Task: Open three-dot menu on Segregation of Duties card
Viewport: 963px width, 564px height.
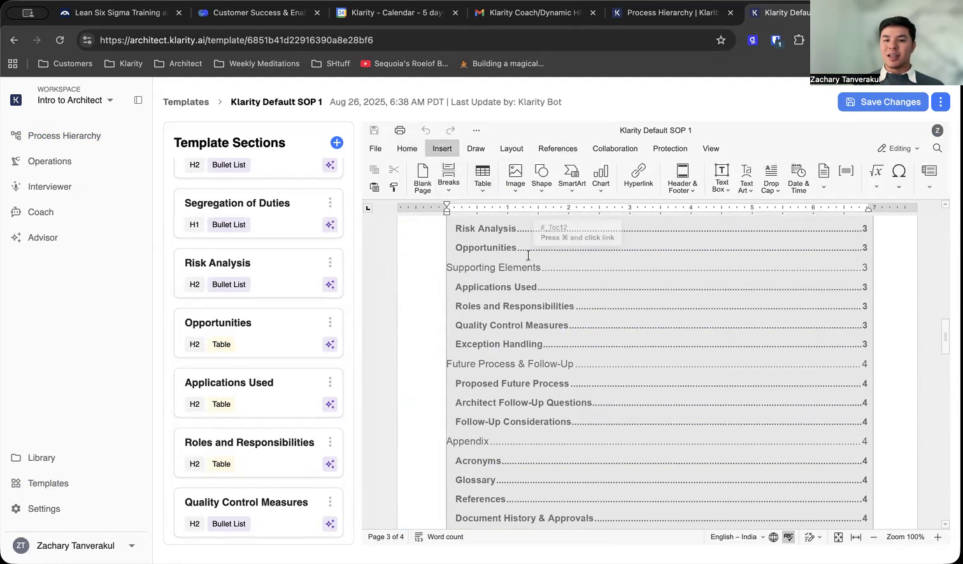Action: [x=330, y=202]
